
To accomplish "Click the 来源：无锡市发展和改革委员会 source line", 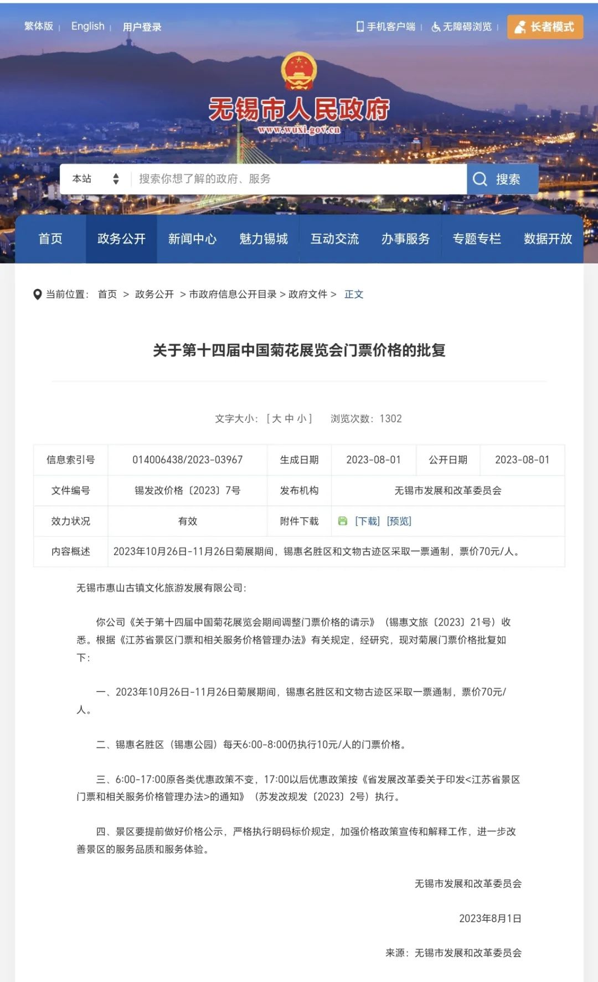I will pos(453,953).
